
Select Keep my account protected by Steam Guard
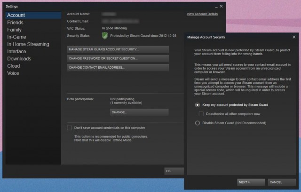pyautogui.click(x=198, y=104)
